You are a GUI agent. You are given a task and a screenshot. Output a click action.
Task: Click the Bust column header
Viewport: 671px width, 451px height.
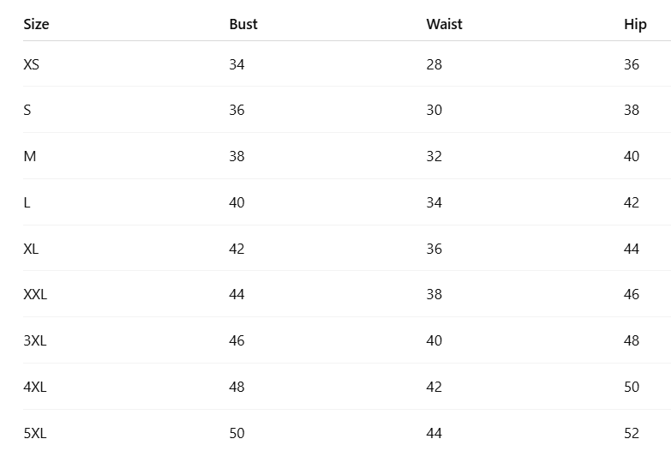(243, 24)
